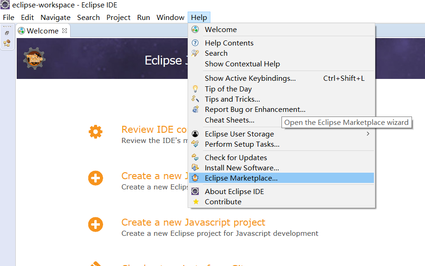Open the Search menu in menu bar

(x=88, y=17)
